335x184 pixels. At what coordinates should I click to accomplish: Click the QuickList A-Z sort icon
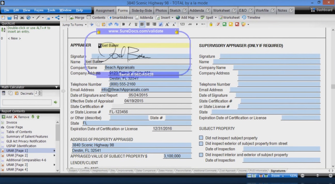(x=3, y=30)
